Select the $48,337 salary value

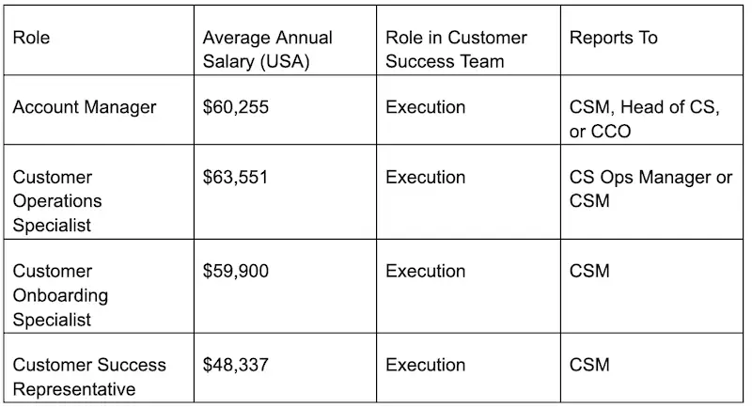click(x=236, y=365)
